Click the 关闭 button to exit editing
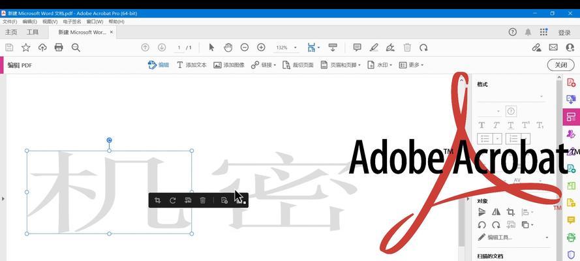 point(561,65)
